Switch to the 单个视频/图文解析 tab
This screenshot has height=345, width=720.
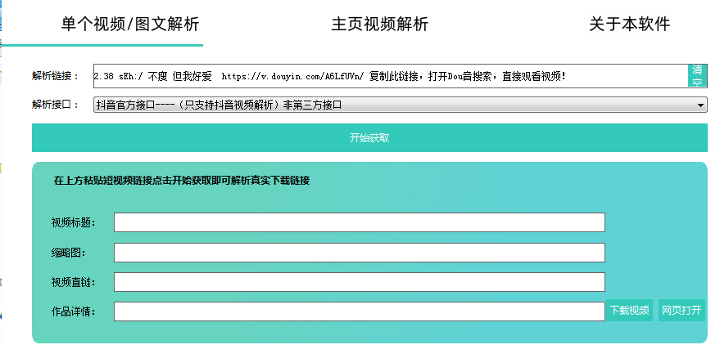tap(130, 24)
